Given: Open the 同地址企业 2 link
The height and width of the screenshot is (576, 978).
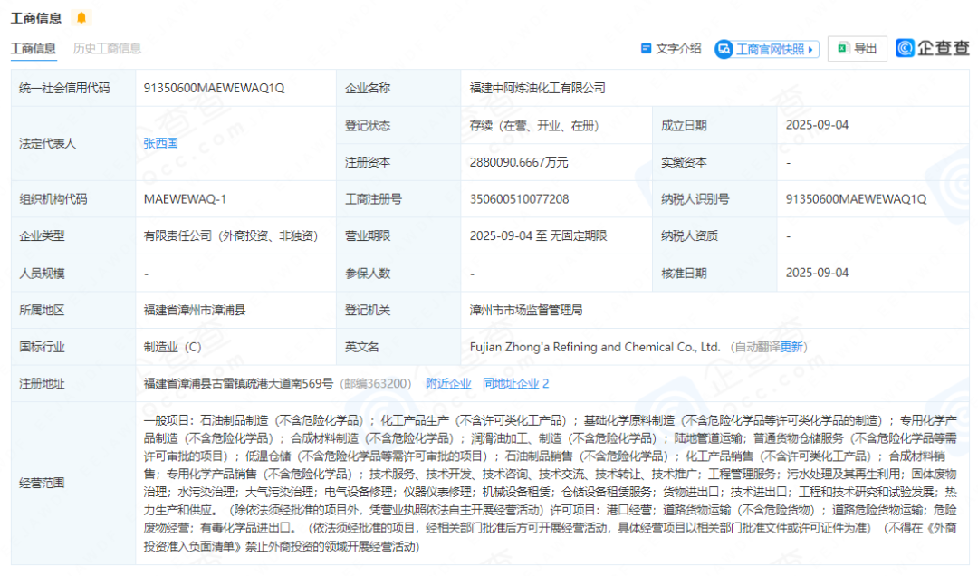Looking at the screenshot, I should [x=515, y=383].
